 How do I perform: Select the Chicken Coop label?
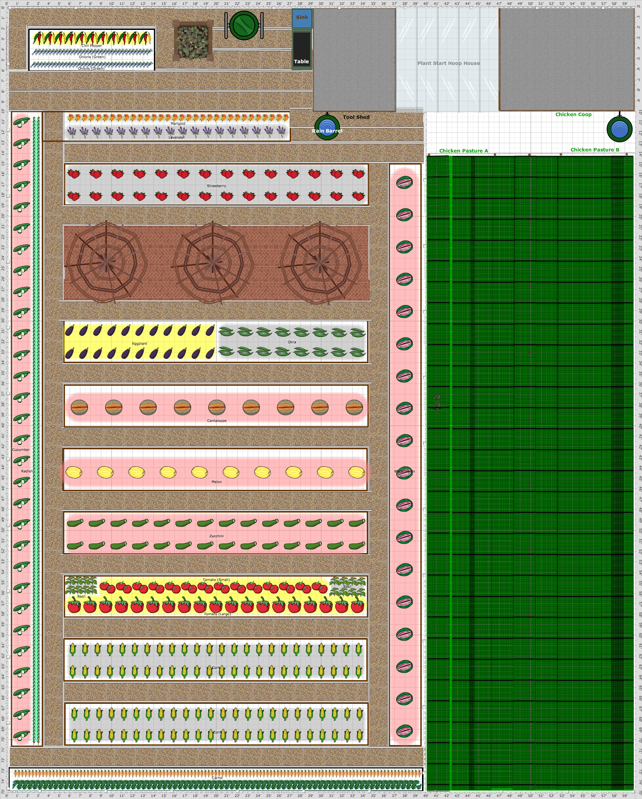click(573, 114)
